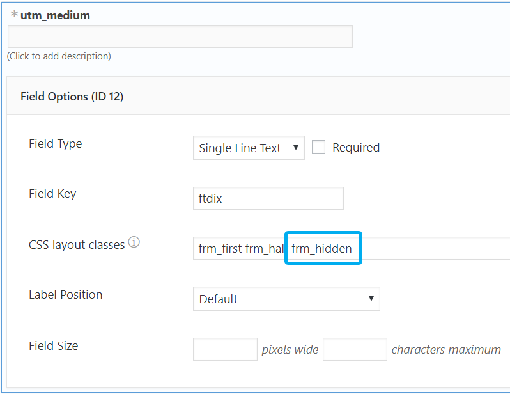This screenshot has height=394, width=510.
Task: Expand the Label Position dropdown
Action: 286,299
